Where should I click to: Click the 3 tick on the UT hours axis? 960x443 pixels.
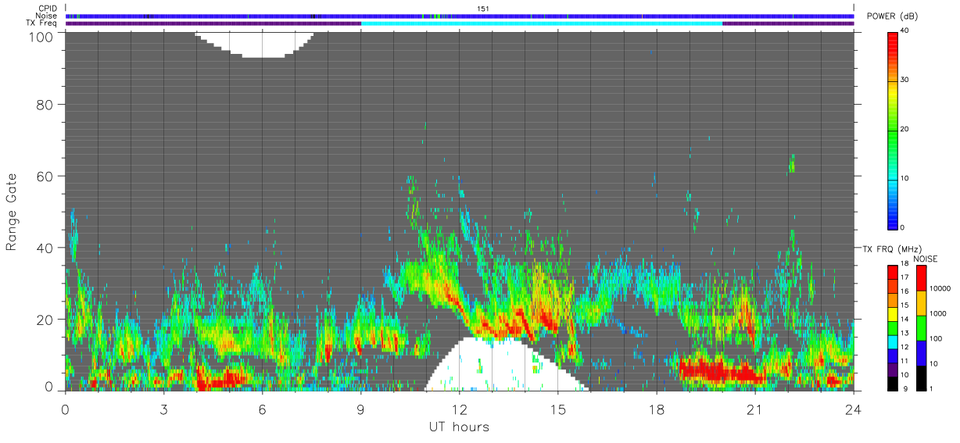(164, 409)
